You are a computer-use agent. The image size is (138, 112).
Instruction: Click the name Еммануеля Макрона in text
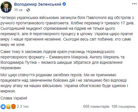[68, 57]
